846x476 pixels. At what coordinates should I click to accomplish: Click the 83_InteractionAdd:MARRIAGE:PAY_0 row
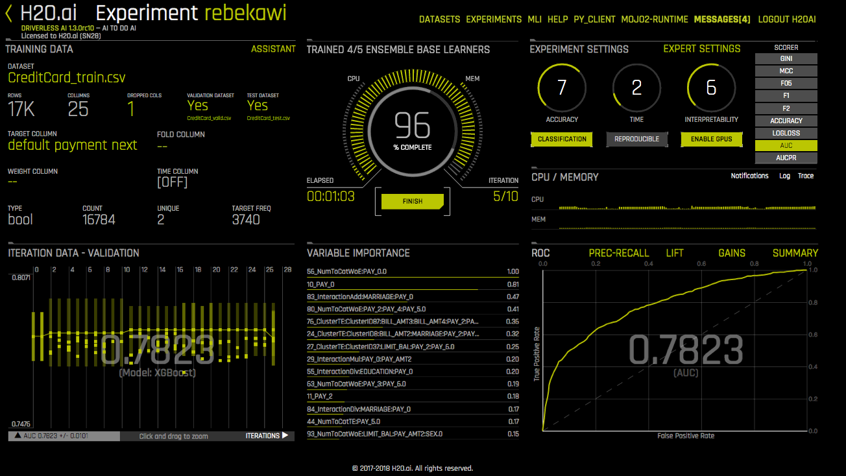pos(413,296)
